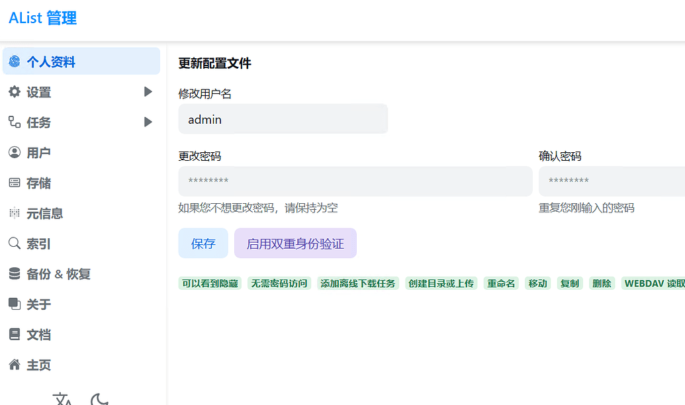This screenshot has height=405, width=685.
Task: Toggle the 无需密码访问 permission tag
Action: pos(279,283)
